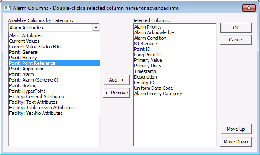The image size is (260, 155).
Task: Choose Current Value Status Bits category
Action: [54, 47]
